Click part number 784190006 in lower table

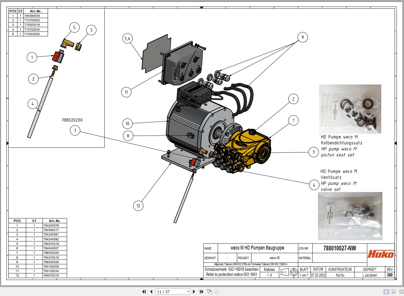point(51,266)
